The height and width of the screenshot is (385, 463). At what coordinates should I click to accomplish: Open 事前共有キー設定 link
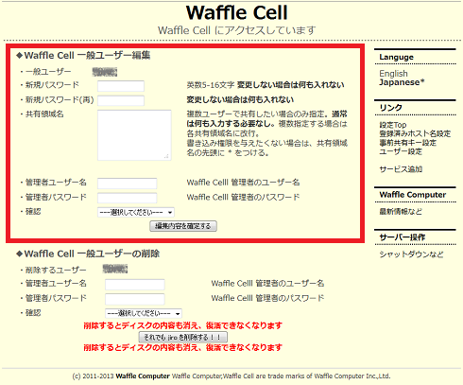pos(408,143)
